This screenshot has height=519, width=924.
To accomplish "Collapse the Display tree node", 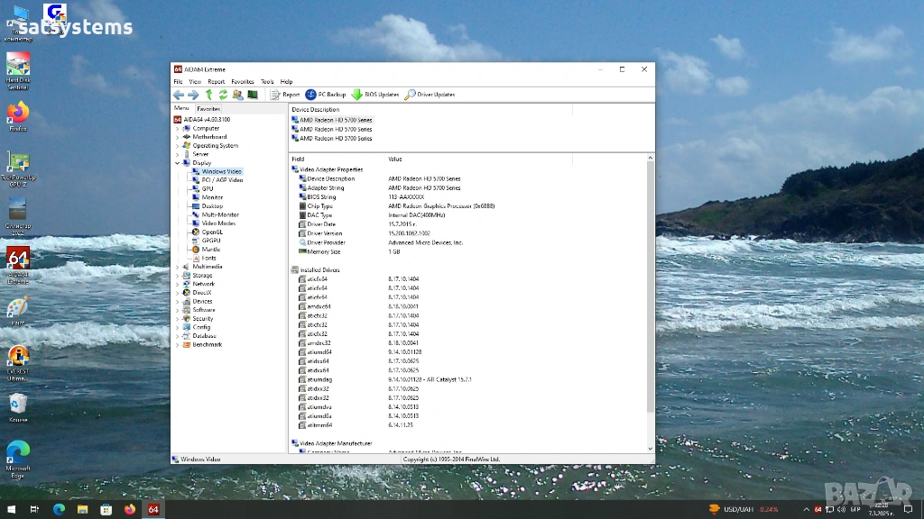I will pos(177,163).
